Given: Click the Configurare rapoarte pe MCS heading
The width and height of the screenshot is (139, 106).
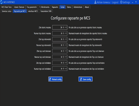Looking at the screenshot, I should (70, 18).
